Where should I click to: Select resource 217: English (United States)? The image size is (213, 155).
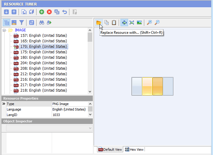click(44, 85)
